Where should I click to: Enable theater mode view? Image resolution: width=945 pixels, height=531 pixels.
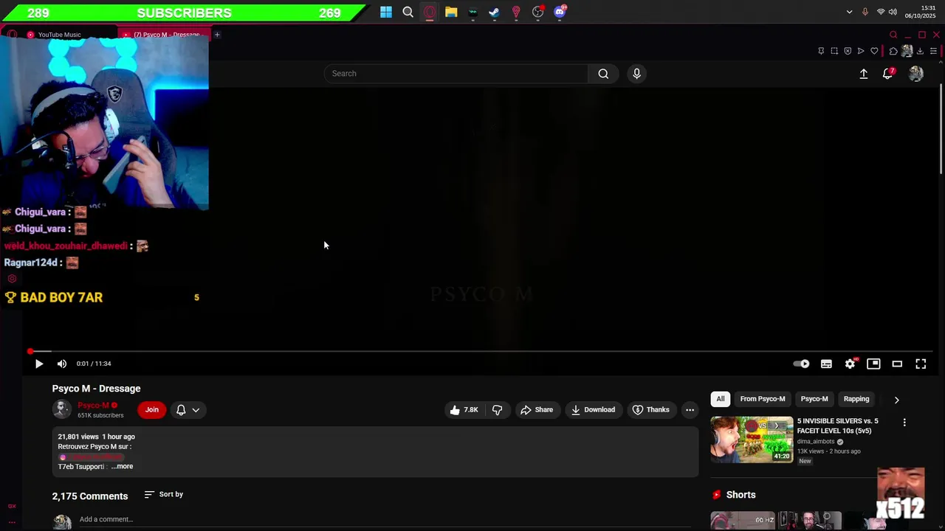click(x=897, y=364)
